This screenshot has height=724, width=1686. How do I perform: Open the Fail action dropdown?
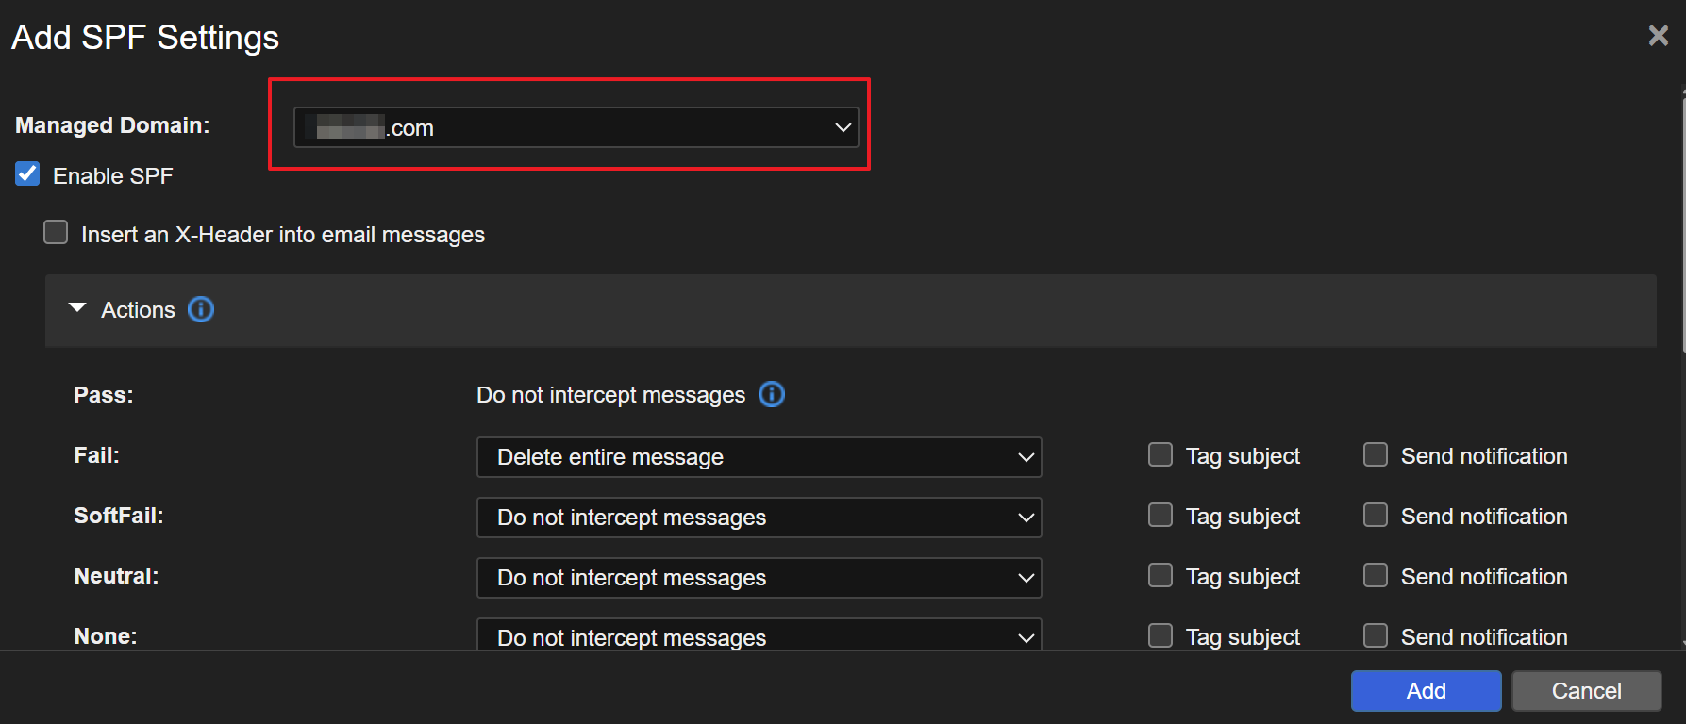[x=759, y=457]
